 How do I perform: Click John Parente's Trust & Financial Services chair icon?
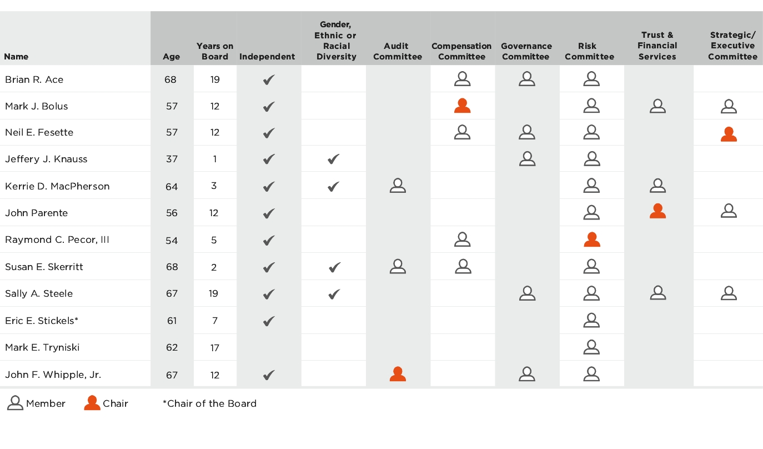coord(657,211)
